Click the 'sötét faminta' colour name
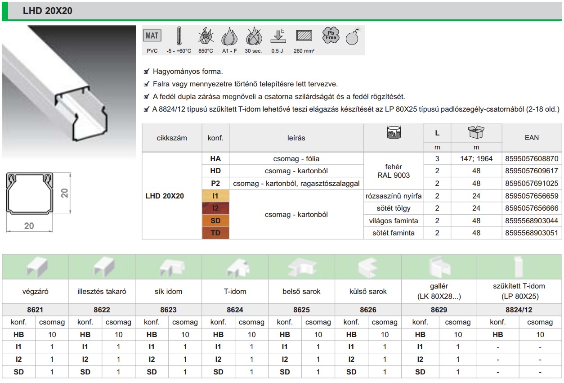564x383 pixels. (394, 233)
